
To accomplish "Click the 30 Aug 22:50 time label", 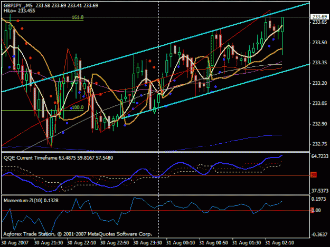I will (x=115, y=243).
